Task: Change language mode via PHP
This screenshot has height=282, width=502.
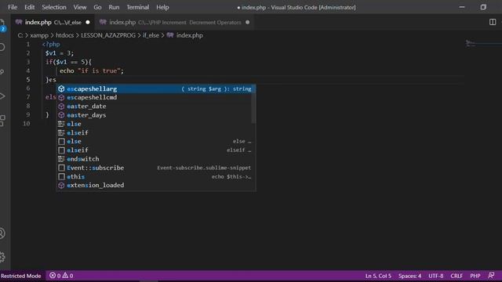Action: [475, 276]
